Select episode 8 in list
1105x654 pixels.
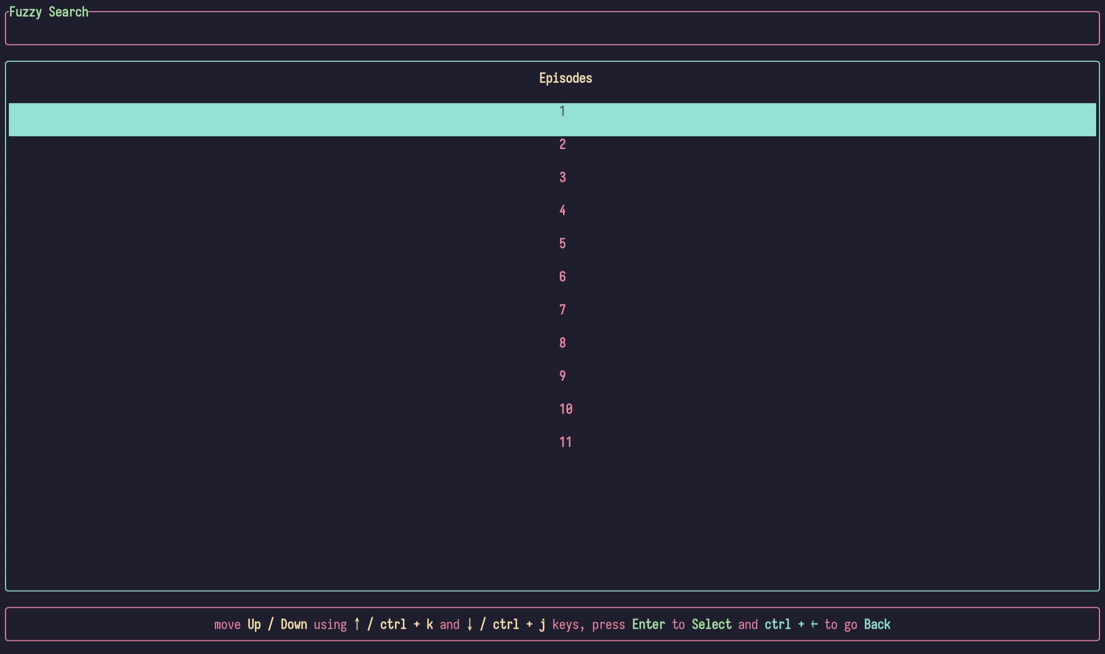(562, 343)
